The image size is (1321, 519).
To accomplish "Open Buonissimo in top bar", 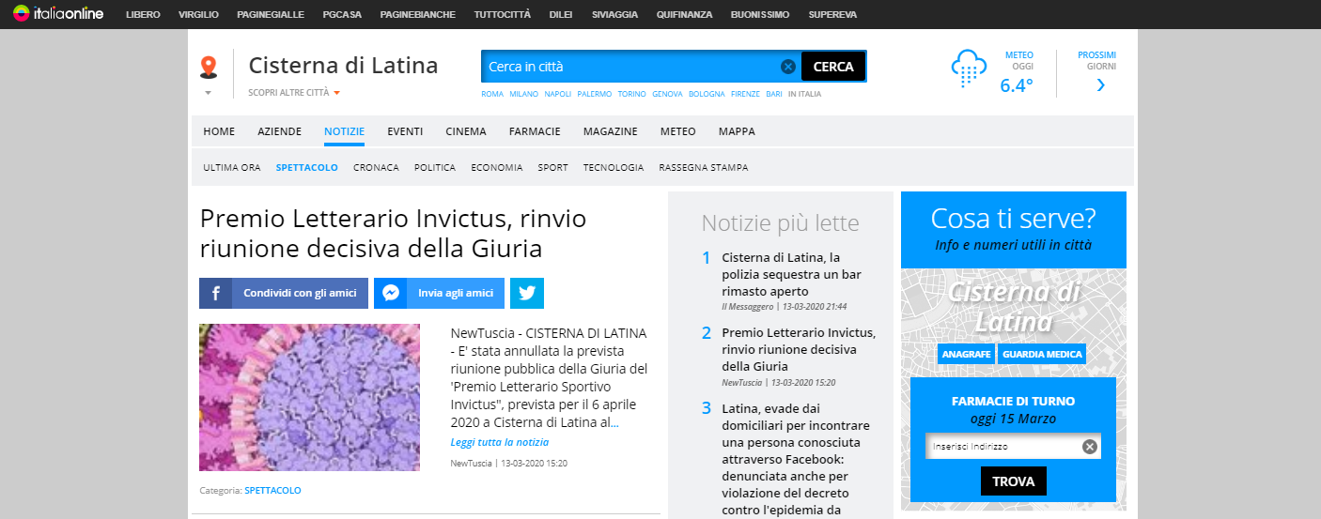I will click(x=759, y=15).
